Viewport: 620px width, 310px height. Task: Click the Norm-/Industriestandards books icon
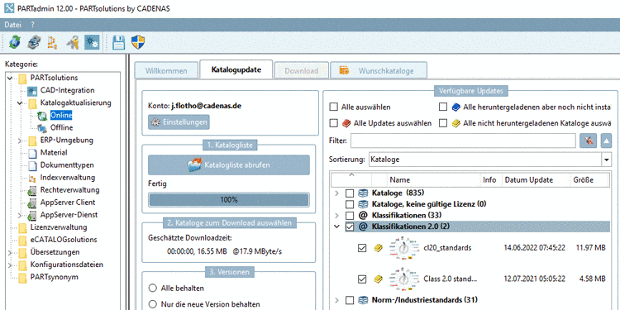[x=363, y=300]
